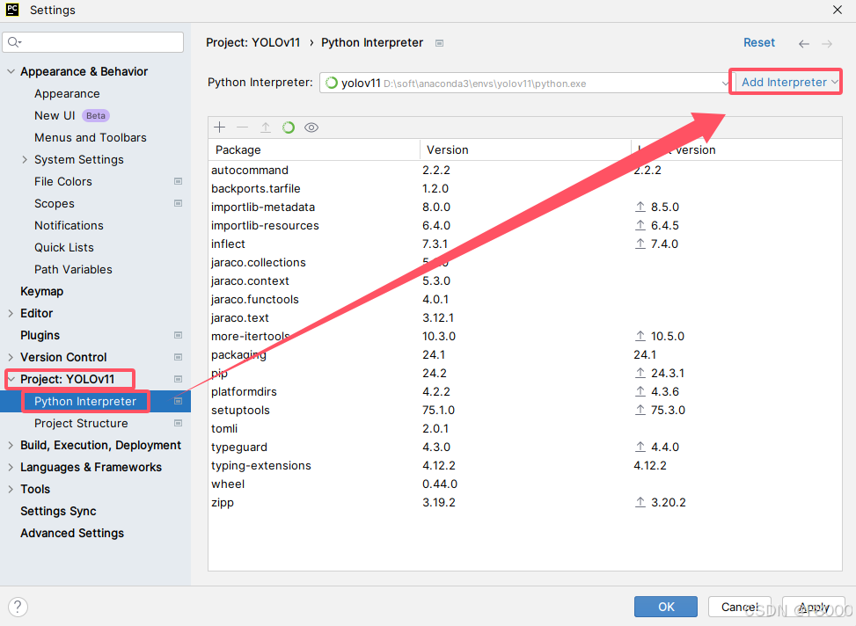Open Notifications settings

tap(69, 225)
